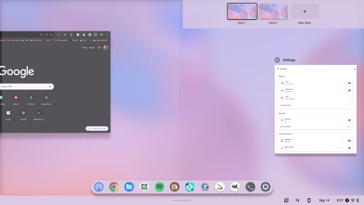Expand the Add connection dropdown

click(x=349, y=105)
